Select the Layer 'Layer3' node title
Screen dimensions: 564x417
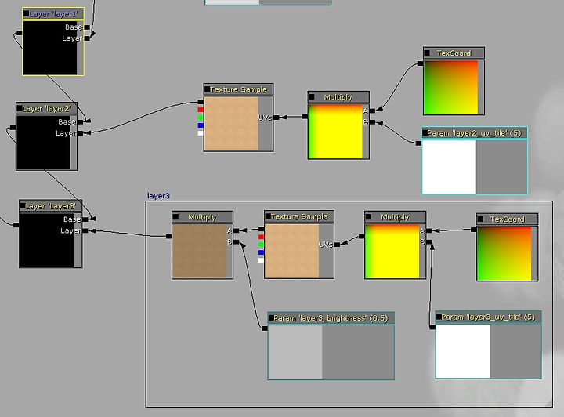(50, 206)
